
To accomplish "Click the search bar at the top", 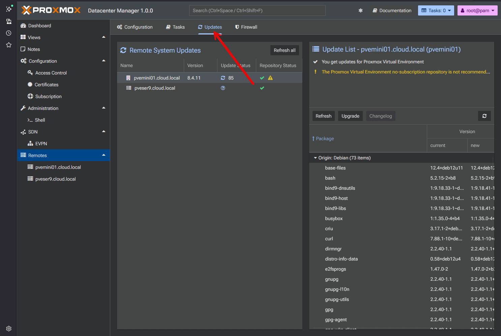I will point(257,10).
